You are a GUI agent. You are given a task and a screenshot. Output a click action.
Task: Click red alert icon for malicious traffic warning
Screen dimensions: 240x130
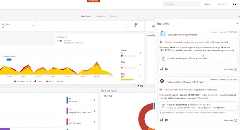pos(160,90)
